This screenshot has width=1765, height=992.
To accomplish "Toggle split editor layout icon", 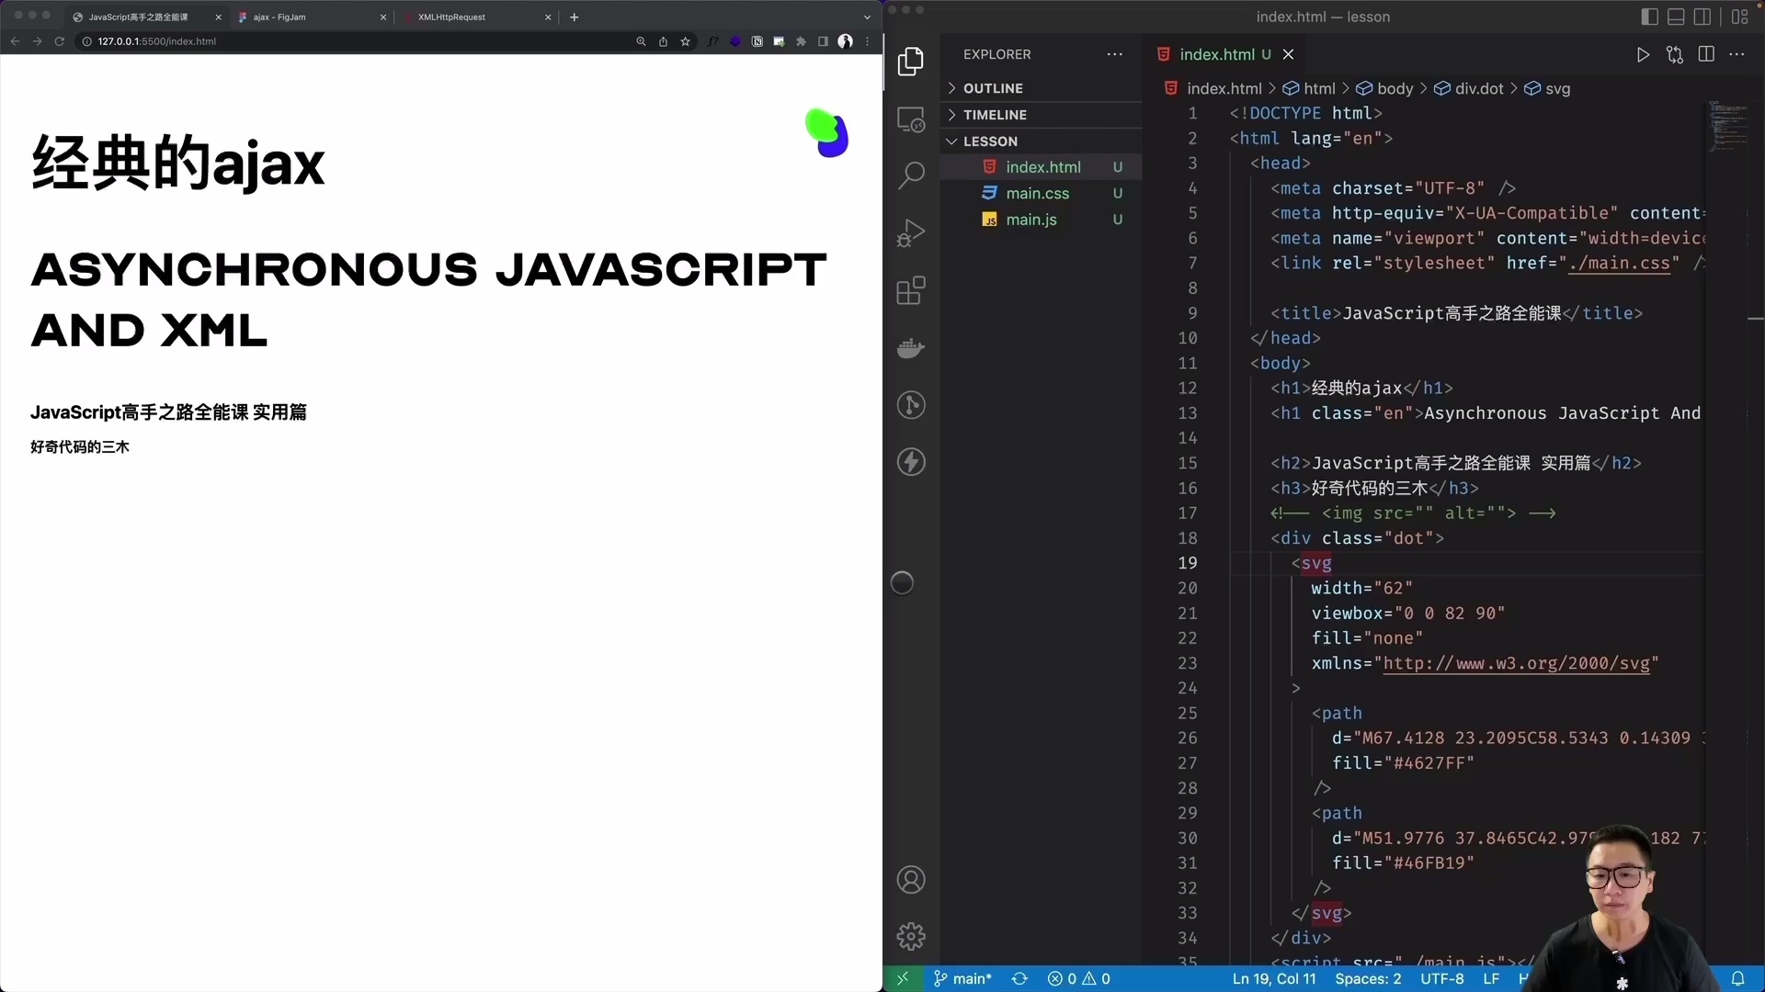I will pyautogui.click(x=1706, y=54).
